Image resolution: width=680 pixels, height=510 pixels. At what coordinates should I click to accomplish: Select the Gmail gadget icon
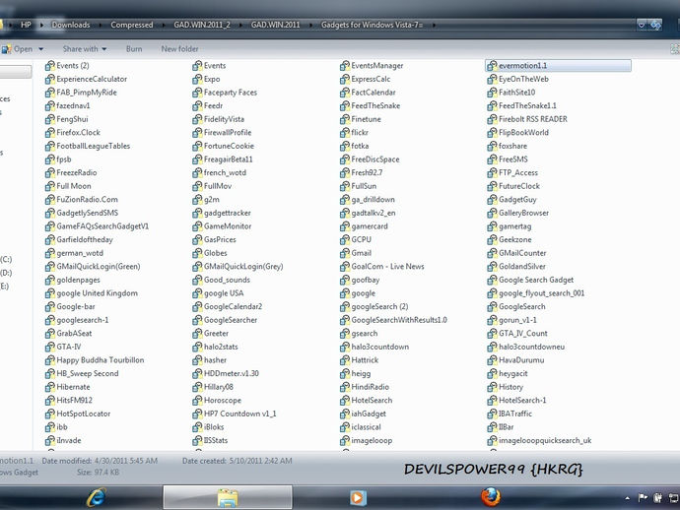click(x=345, y=253)
